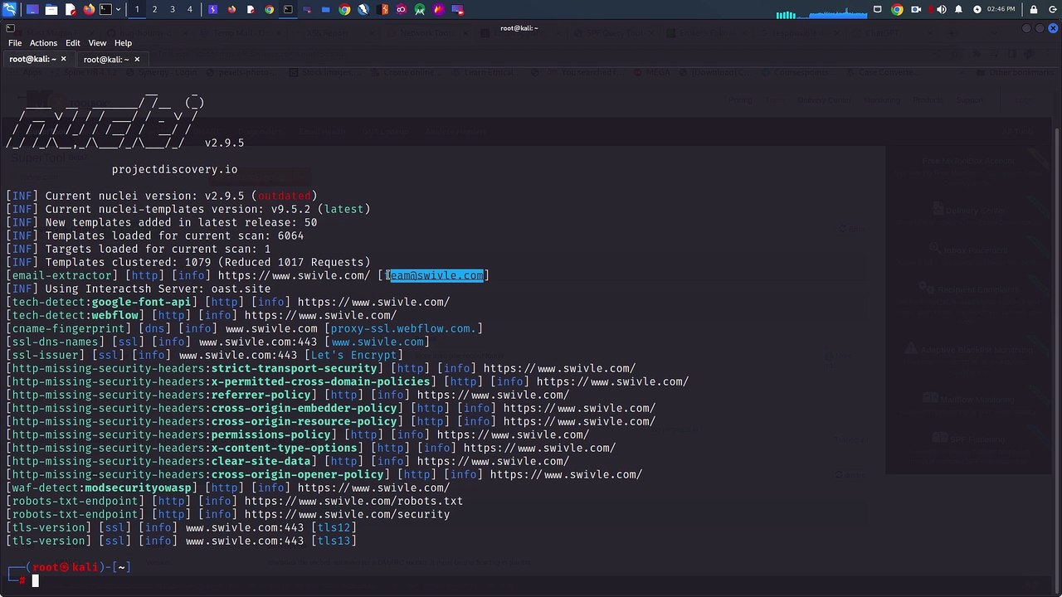This screenshot has height=597, width=1062.
Task: Click 'clear-site-data' header name
Action: [x=261, y=461]
